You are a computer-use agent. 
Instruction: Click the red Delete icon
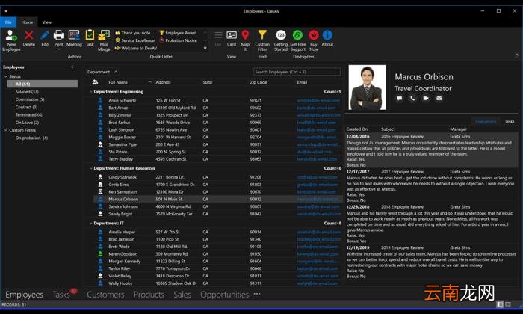[29, 35]
